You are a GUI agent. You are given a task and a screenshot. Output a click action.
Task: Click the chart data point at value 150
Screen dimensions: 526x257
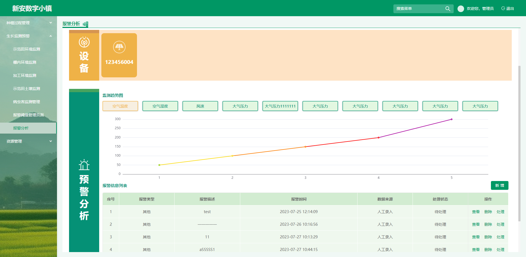click(305, 147)
